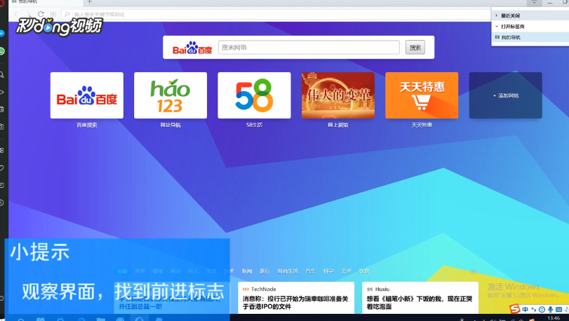Viewport: 569px width, 321px height.
Task: Select the 旅行 news category tab
Action: (x=265, y=271)
